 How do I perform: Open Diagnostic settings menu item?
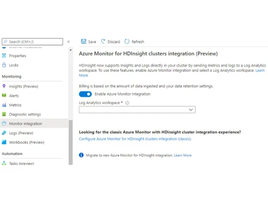25,114
